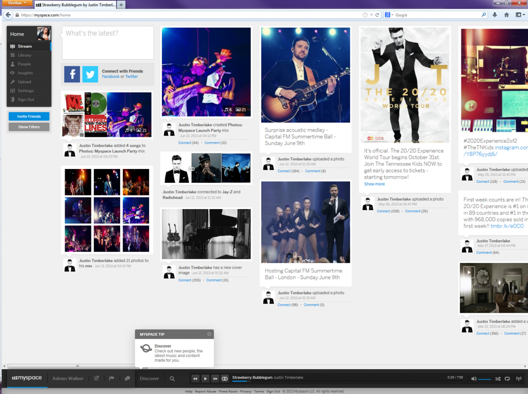The image size is (528, 394).
Task: Toggle repeat mode in the player
Action: coord(508,379)
